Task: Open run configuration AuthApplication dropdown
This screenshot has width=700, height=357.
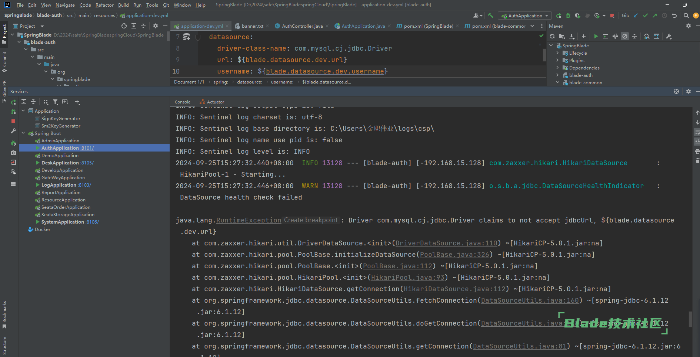Action: coord(525,16)
